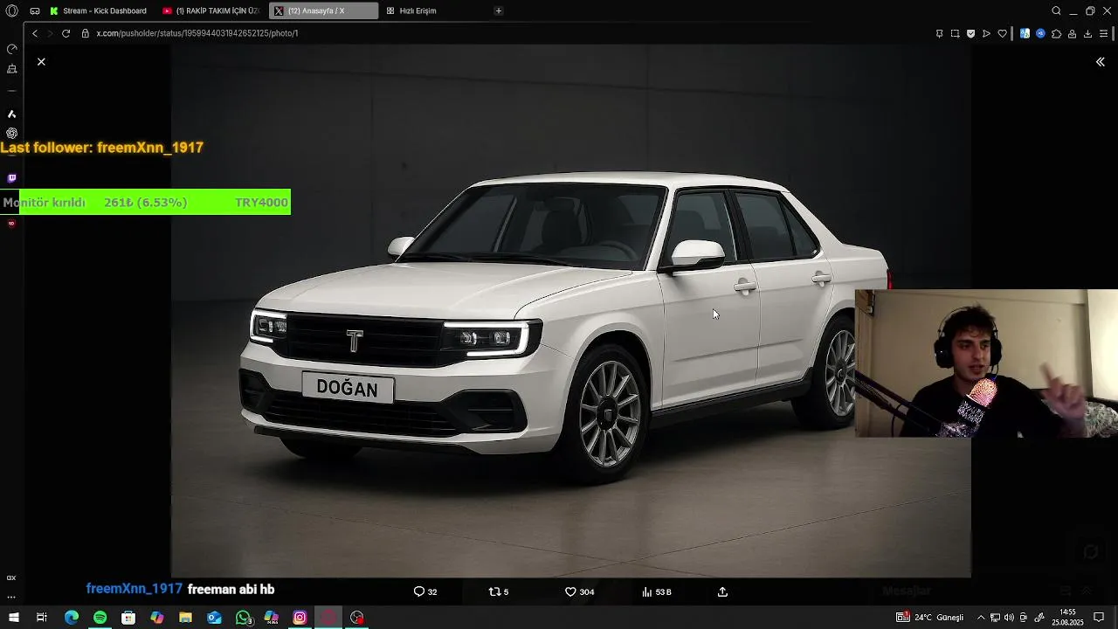Open the extensions cube menu
Screen dimensions: 1118x629
click(x=1056, y=33)
